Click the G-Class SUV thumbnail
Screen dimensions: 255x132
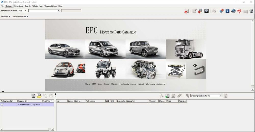coord(146,49)
